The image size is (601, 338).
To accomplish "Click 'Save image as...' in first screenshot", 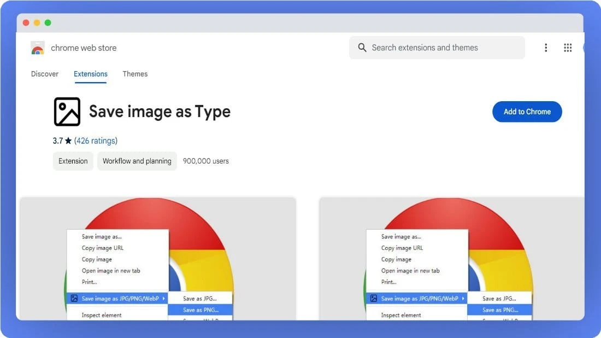I will [102, 237].
